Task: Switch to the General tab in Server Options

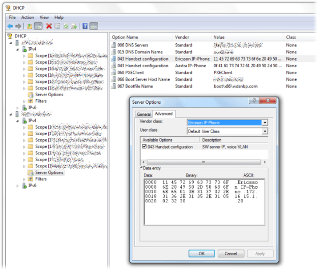Action: click(x=143, y=114)
